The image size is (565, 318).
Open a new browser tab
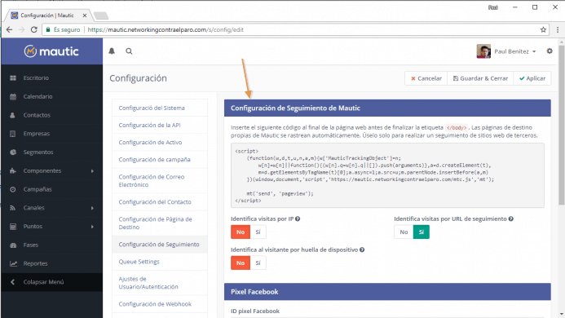point(101,15)
